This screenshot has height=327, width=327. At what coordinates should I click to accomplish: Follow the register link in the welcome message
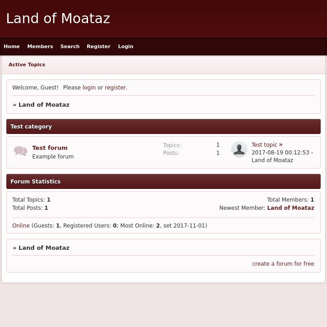tap(115, 88)
